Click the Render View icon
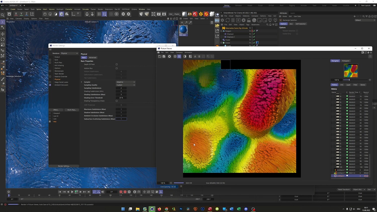377x212 pixels. [154, 14]
